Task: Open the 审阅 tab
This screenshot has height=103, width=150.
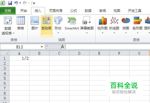Action: tap(102, 11)
